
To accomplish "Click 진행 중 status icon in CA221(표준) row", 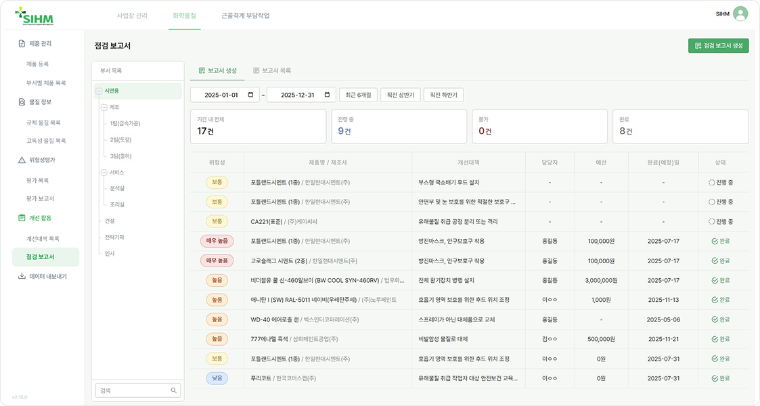I will 711,221.
